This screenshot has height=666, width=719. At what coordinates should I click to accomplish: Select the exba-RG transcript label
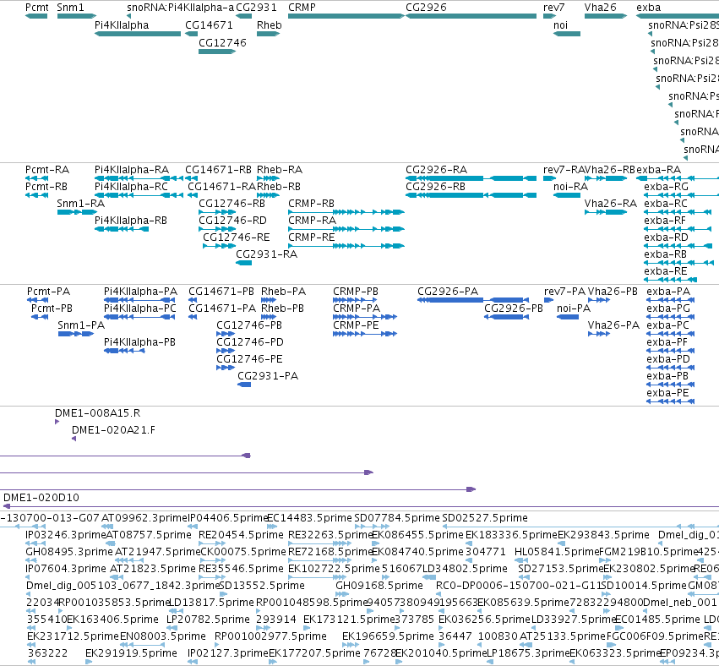(x=667, y=187)
